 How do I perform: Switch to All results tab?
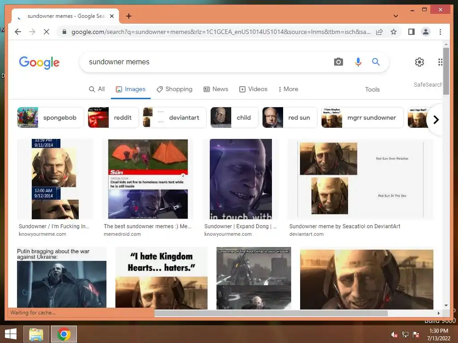[97, 89]
